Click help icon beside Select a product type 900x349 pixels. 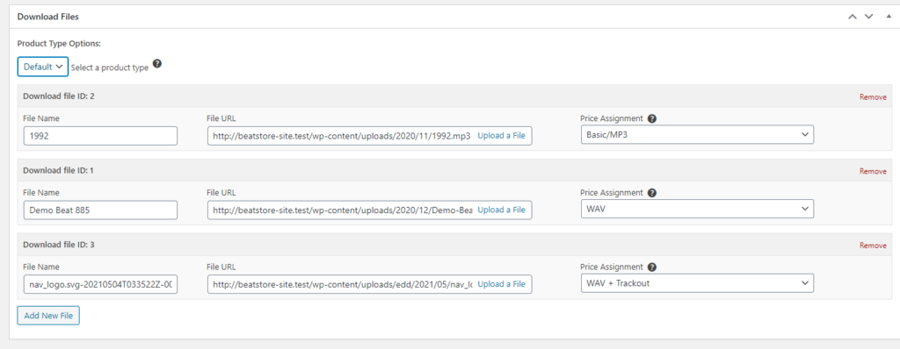pyautogui.click(x=157, y=64)
